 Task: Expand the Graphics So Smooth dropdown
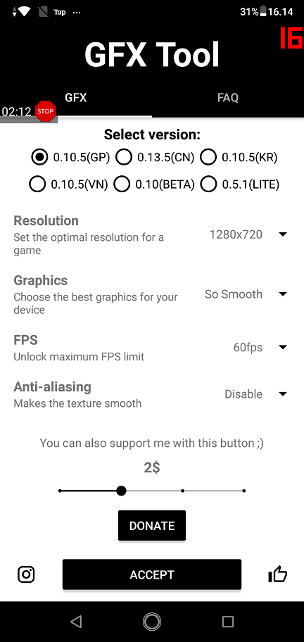point(246,294)
